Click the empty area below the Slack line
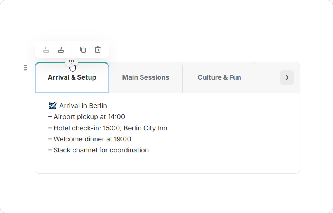The image size is (333, 213). 167,164
